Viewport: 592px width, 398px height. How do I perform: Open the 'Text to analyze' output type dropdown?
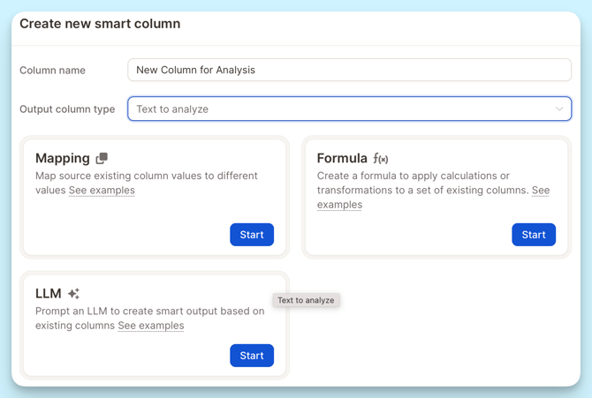click(x=349, y=109)
